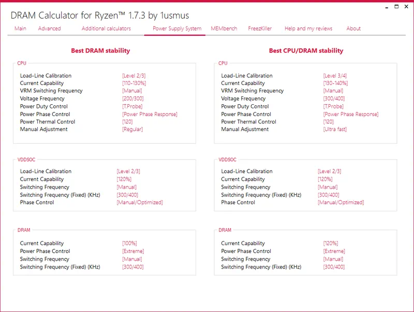Click VDDSOC '[120%]' under Best CPU/DRAM stability
The height and width of the screenshot is (312, 414).
pyautogui.click(x=325, y=179)
